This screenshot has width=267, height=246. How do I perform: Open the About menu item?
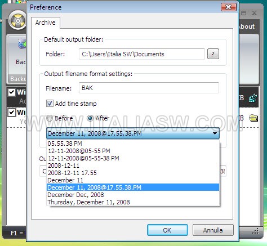[247, 26]
